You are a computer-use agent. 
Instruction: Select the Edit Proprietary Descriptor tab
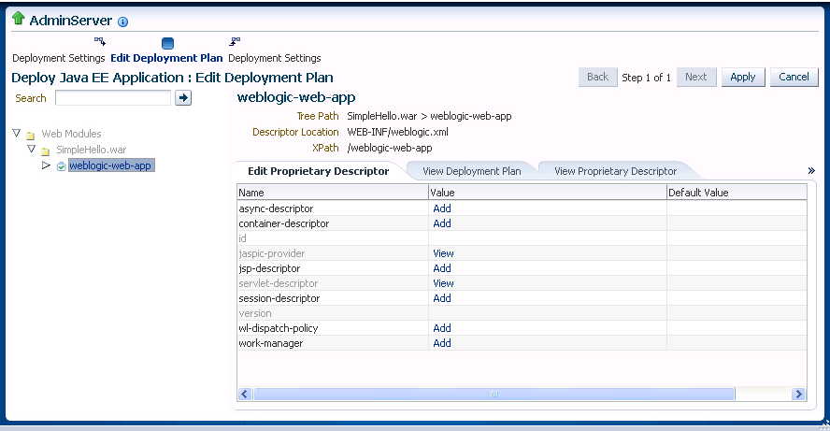(318, 171)
